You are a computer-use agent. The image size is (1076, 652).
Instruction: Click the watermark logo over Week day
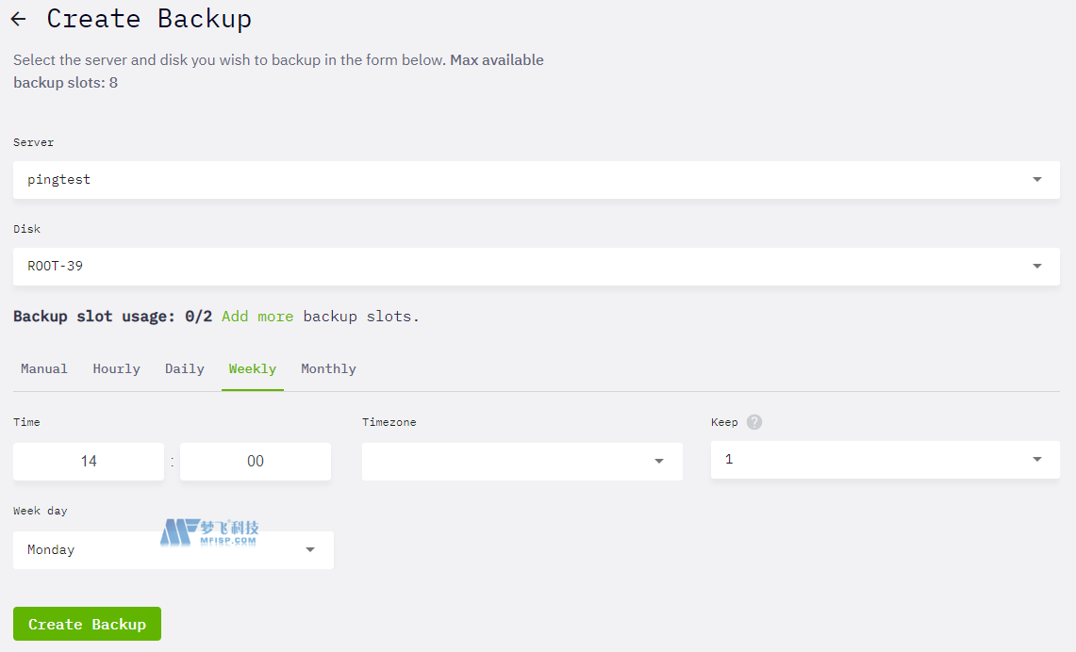209,533
